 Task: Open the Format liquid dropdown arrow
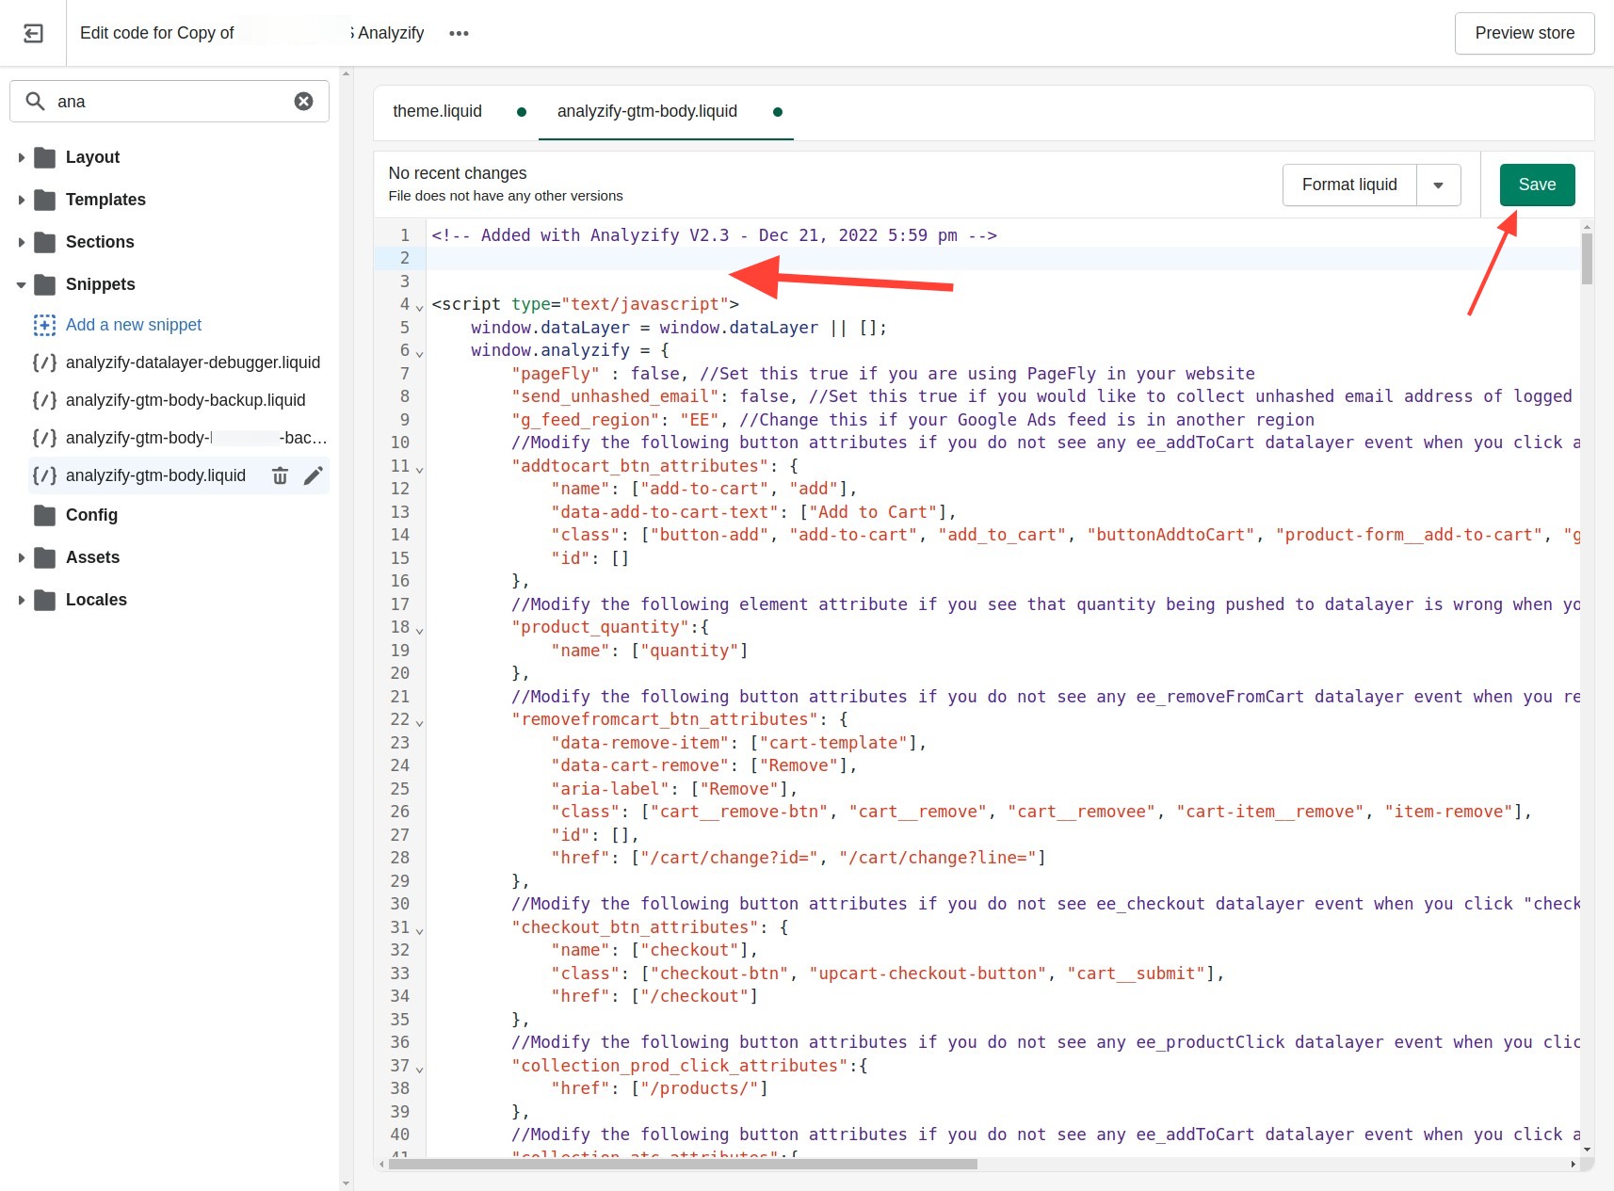pos(1438,185)
